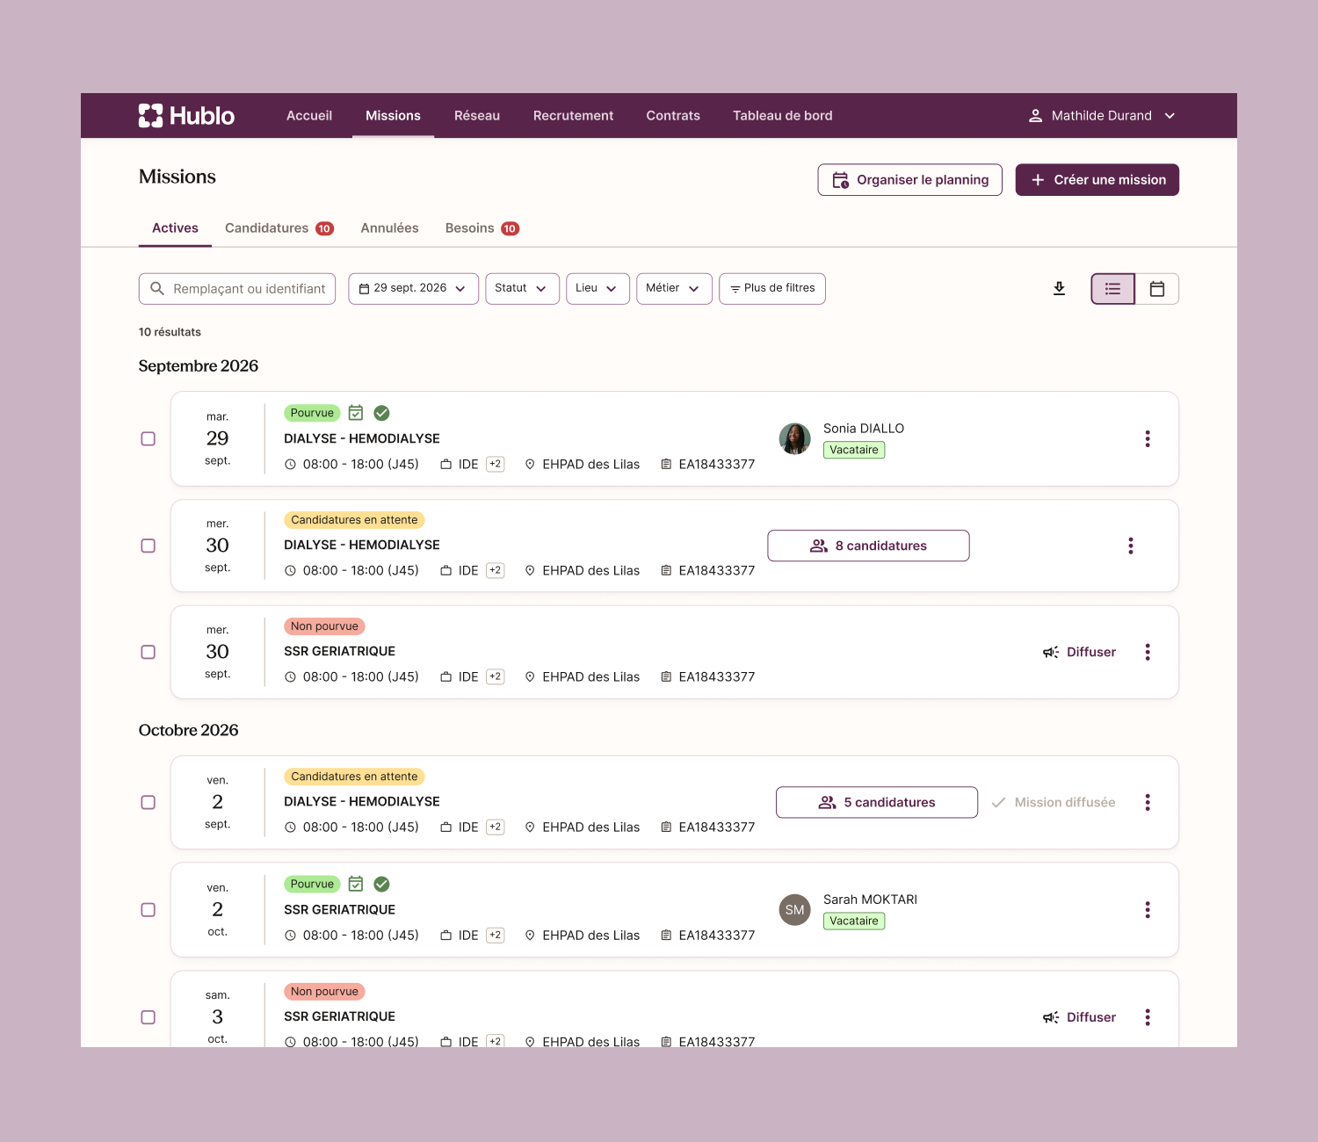Open Contrats in the navigation
The width and height of the screenshot is (1318, 1142).
tap(673, 116)
